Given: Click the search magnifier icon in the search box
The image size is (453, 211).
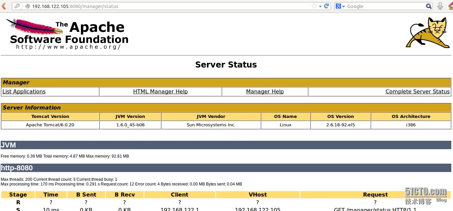Looking at the screenshot, I should coord(428,6).
